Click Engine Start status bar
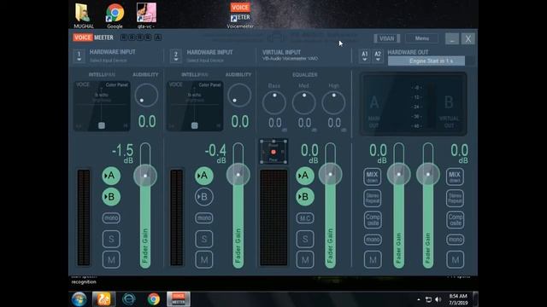 pyautogui.click(x=426, y=61)
